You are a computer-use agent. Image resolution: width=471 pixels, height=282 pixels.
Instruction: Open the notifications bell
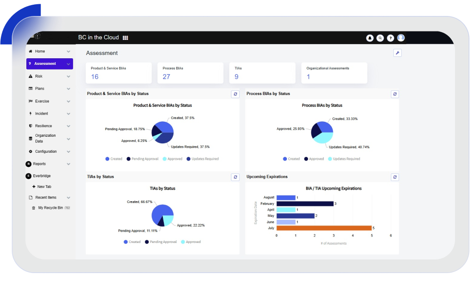pyautogui.click(x=370, y=38)
